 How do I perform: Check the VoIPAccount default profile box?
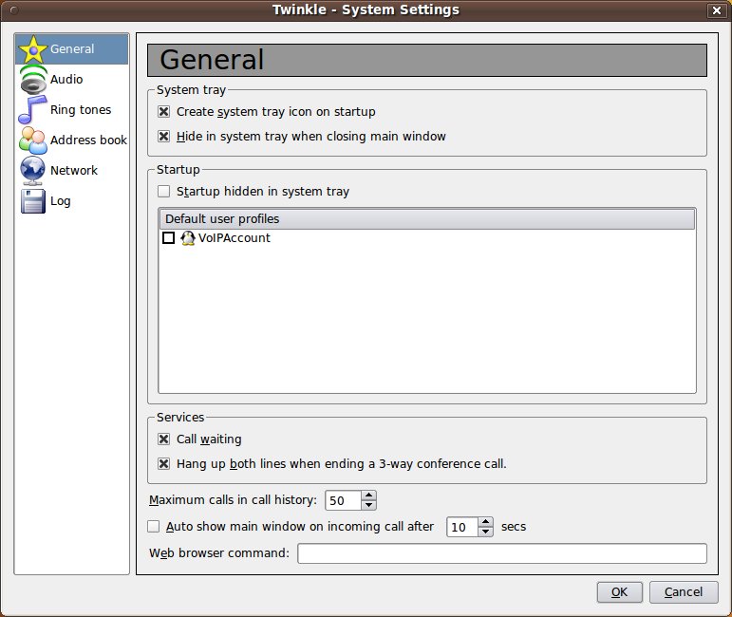pos(168,238)
